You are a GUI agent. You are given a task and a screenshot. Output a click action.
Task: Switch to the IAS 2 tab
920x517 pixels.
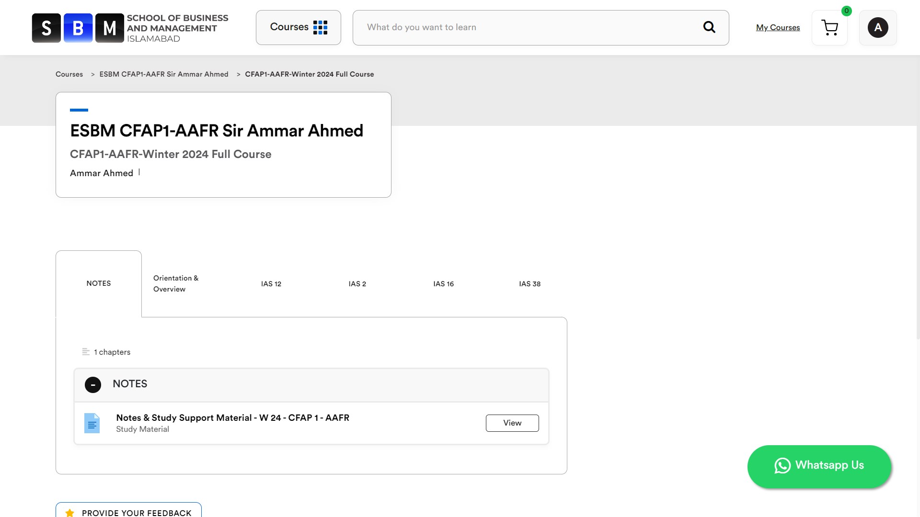357,284
